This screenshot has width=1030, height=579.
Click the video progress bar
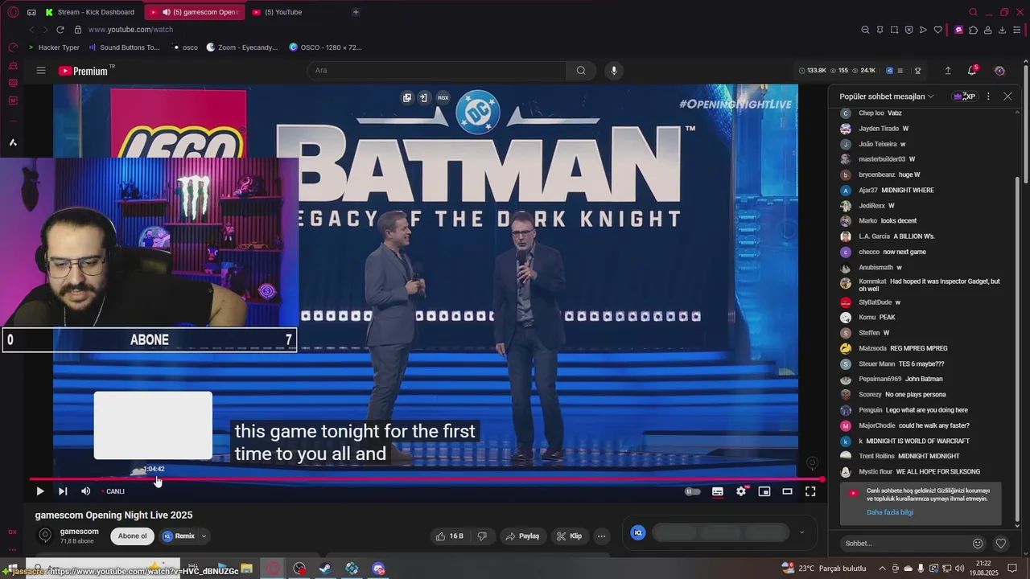tap(426, 479)
